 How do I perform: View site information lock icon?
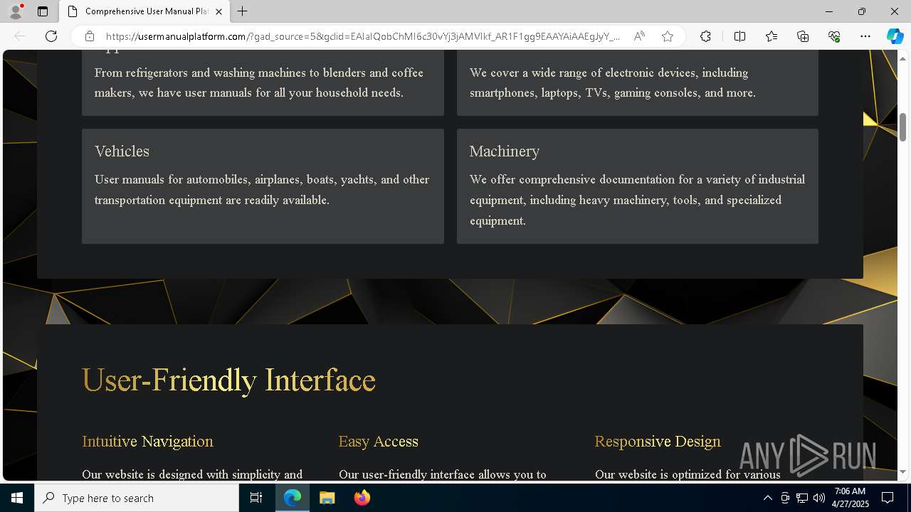[90, 36]
